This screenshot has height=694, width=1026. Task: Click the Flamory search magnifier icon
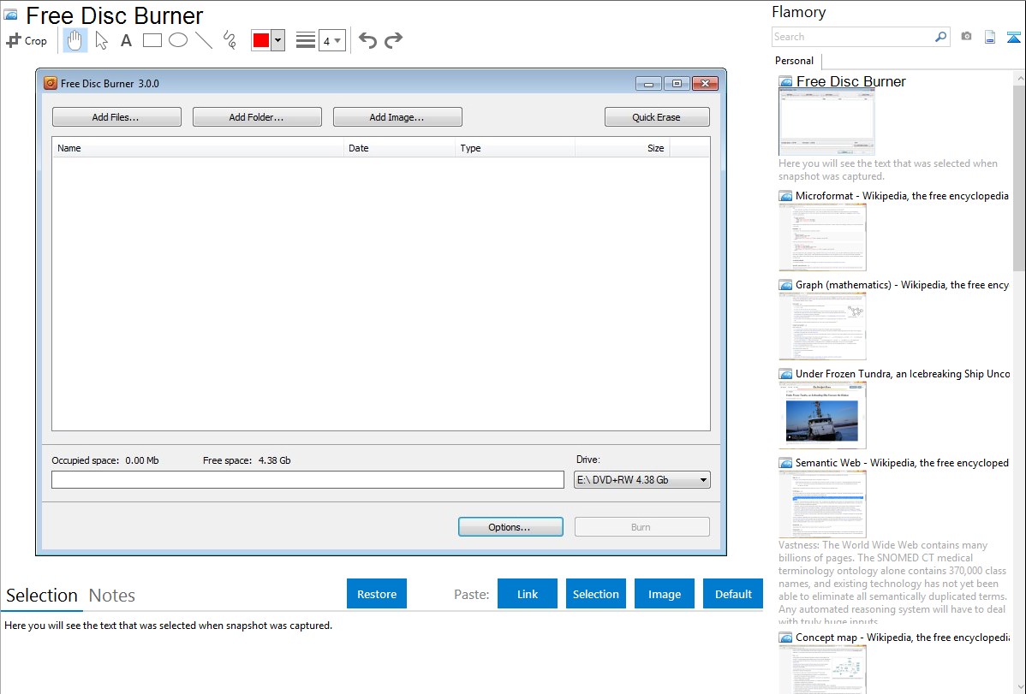pyautogui.click(x=940, y=37)
